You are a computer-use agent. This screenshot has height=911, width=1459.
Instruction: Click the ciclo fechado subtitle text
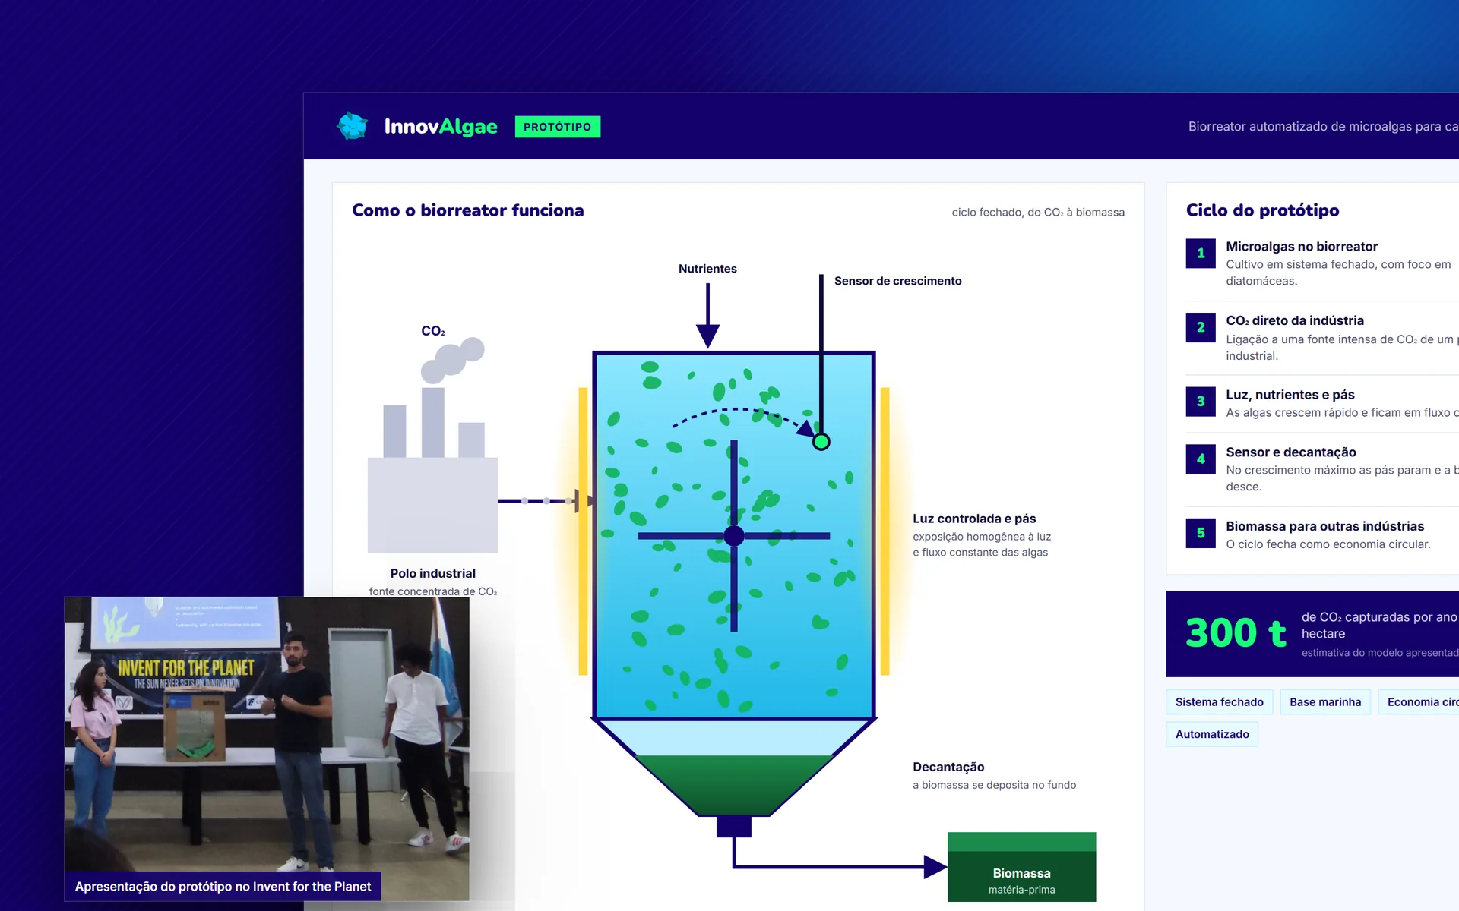pos(1038,213)
